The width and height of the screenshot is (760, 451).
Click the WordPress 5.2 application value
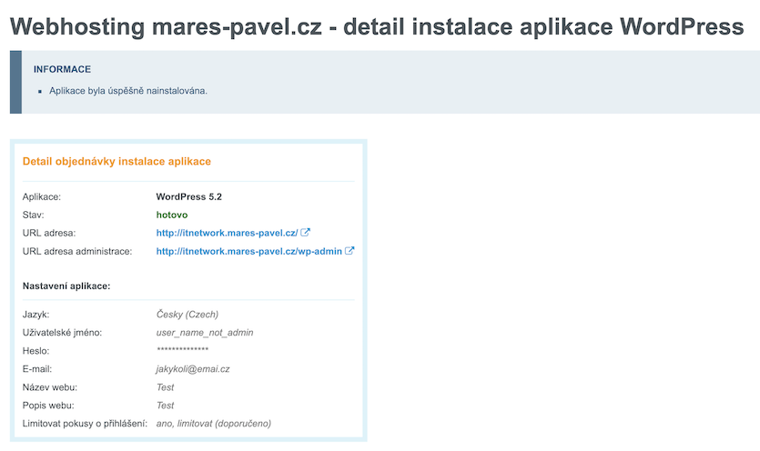click(188, 196)
